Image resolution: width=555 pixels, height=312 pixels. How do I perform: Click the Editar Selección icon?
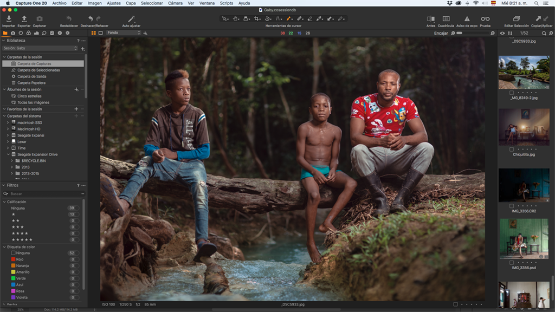pyautogui.click(x=516, y=19)
